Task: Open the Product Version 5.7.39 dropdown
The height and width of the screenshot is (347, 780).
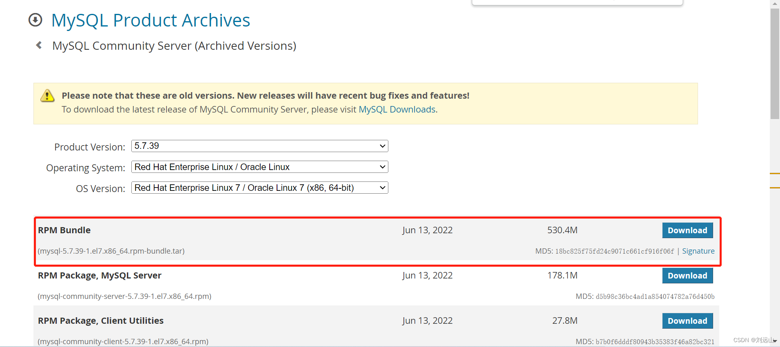Action: [x=259, y=146]
